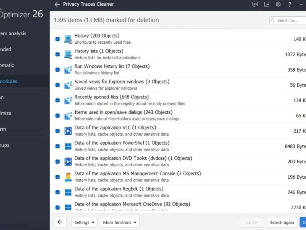The image size is (306, 230).
Task: Open help with the question mark icon
Action: pyautogui.click(x=290, y=5)
